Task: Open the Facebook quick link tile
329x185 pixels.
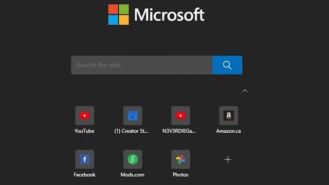Action: (x=84, y=159)
